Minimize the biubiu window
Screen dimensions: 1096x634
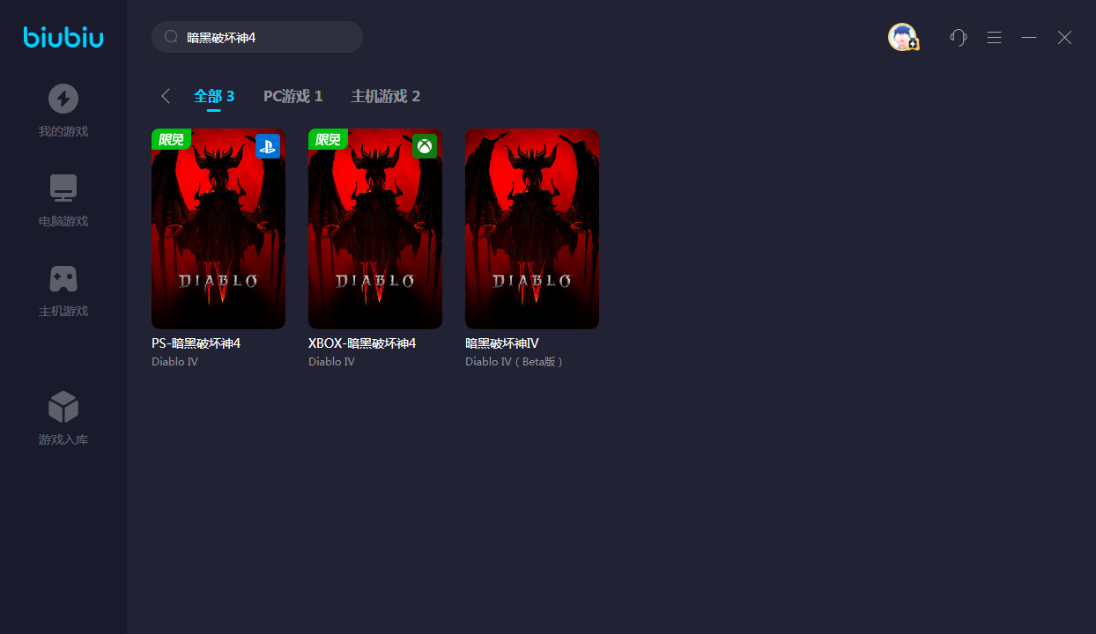click(1029, 37)
